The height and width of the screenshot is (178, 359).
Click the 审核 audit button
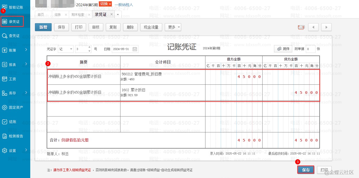(x=96, y=27)
